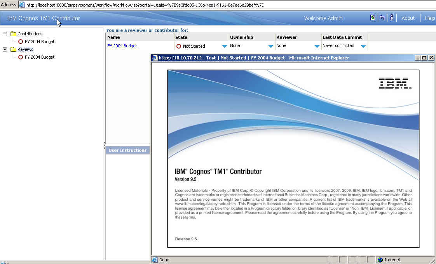The height and width of the screenshot is (264, 436).
Task: Click the Version 9.5 text in the splash
Action: (185, 179)
